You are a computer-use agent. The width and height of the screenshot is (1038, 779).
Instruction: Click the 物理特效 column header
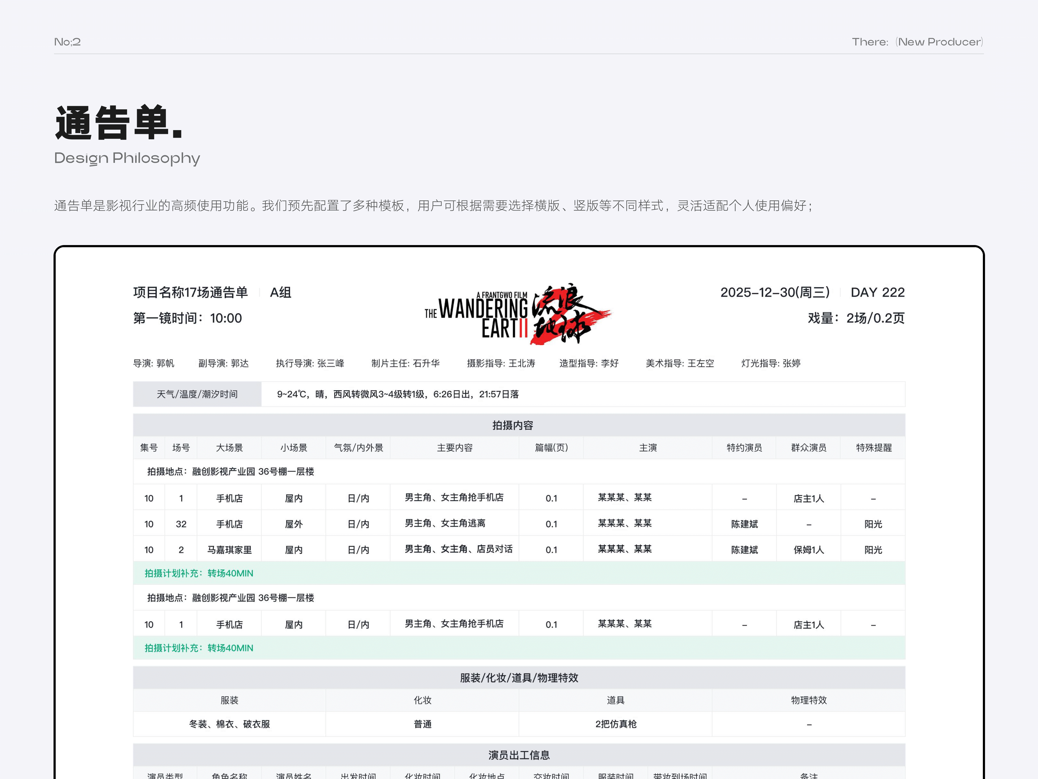809,701
